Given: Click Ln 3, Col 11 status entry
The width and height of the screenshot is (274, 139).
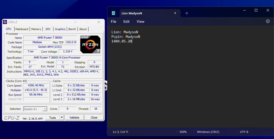Looking at the screenshot, I should point(120,132).
